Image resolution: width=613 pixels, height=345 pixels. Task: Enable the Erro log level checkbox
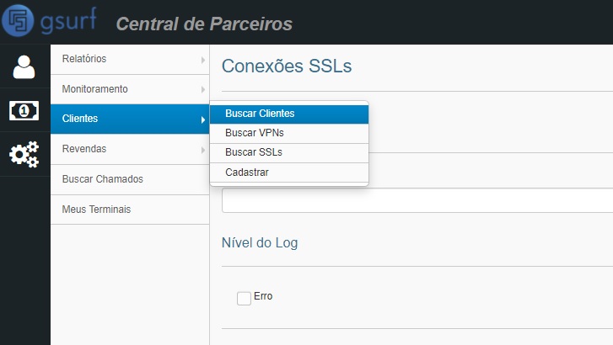[245, 298]
